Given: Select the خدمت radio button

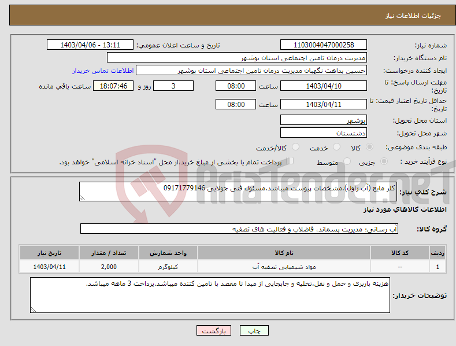Looking at the screenshot, I should point(336,147).
